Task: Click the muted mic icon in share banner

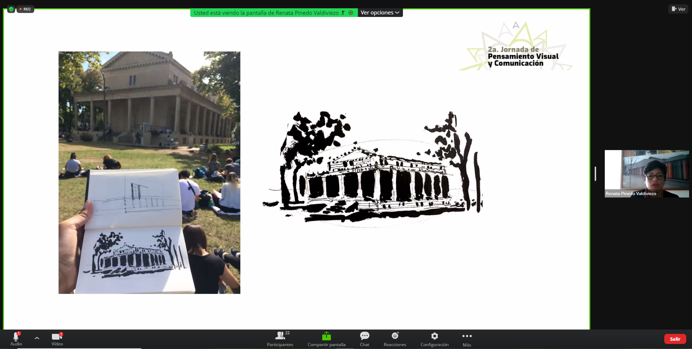Action: [343, 13]
